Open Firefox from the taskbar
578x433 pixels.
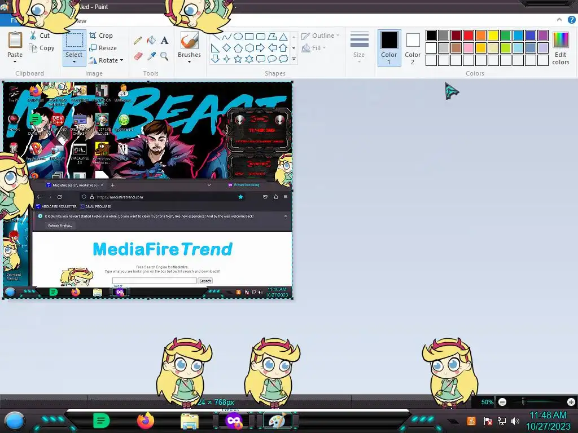pyautogui.click(x=146, y=421)
